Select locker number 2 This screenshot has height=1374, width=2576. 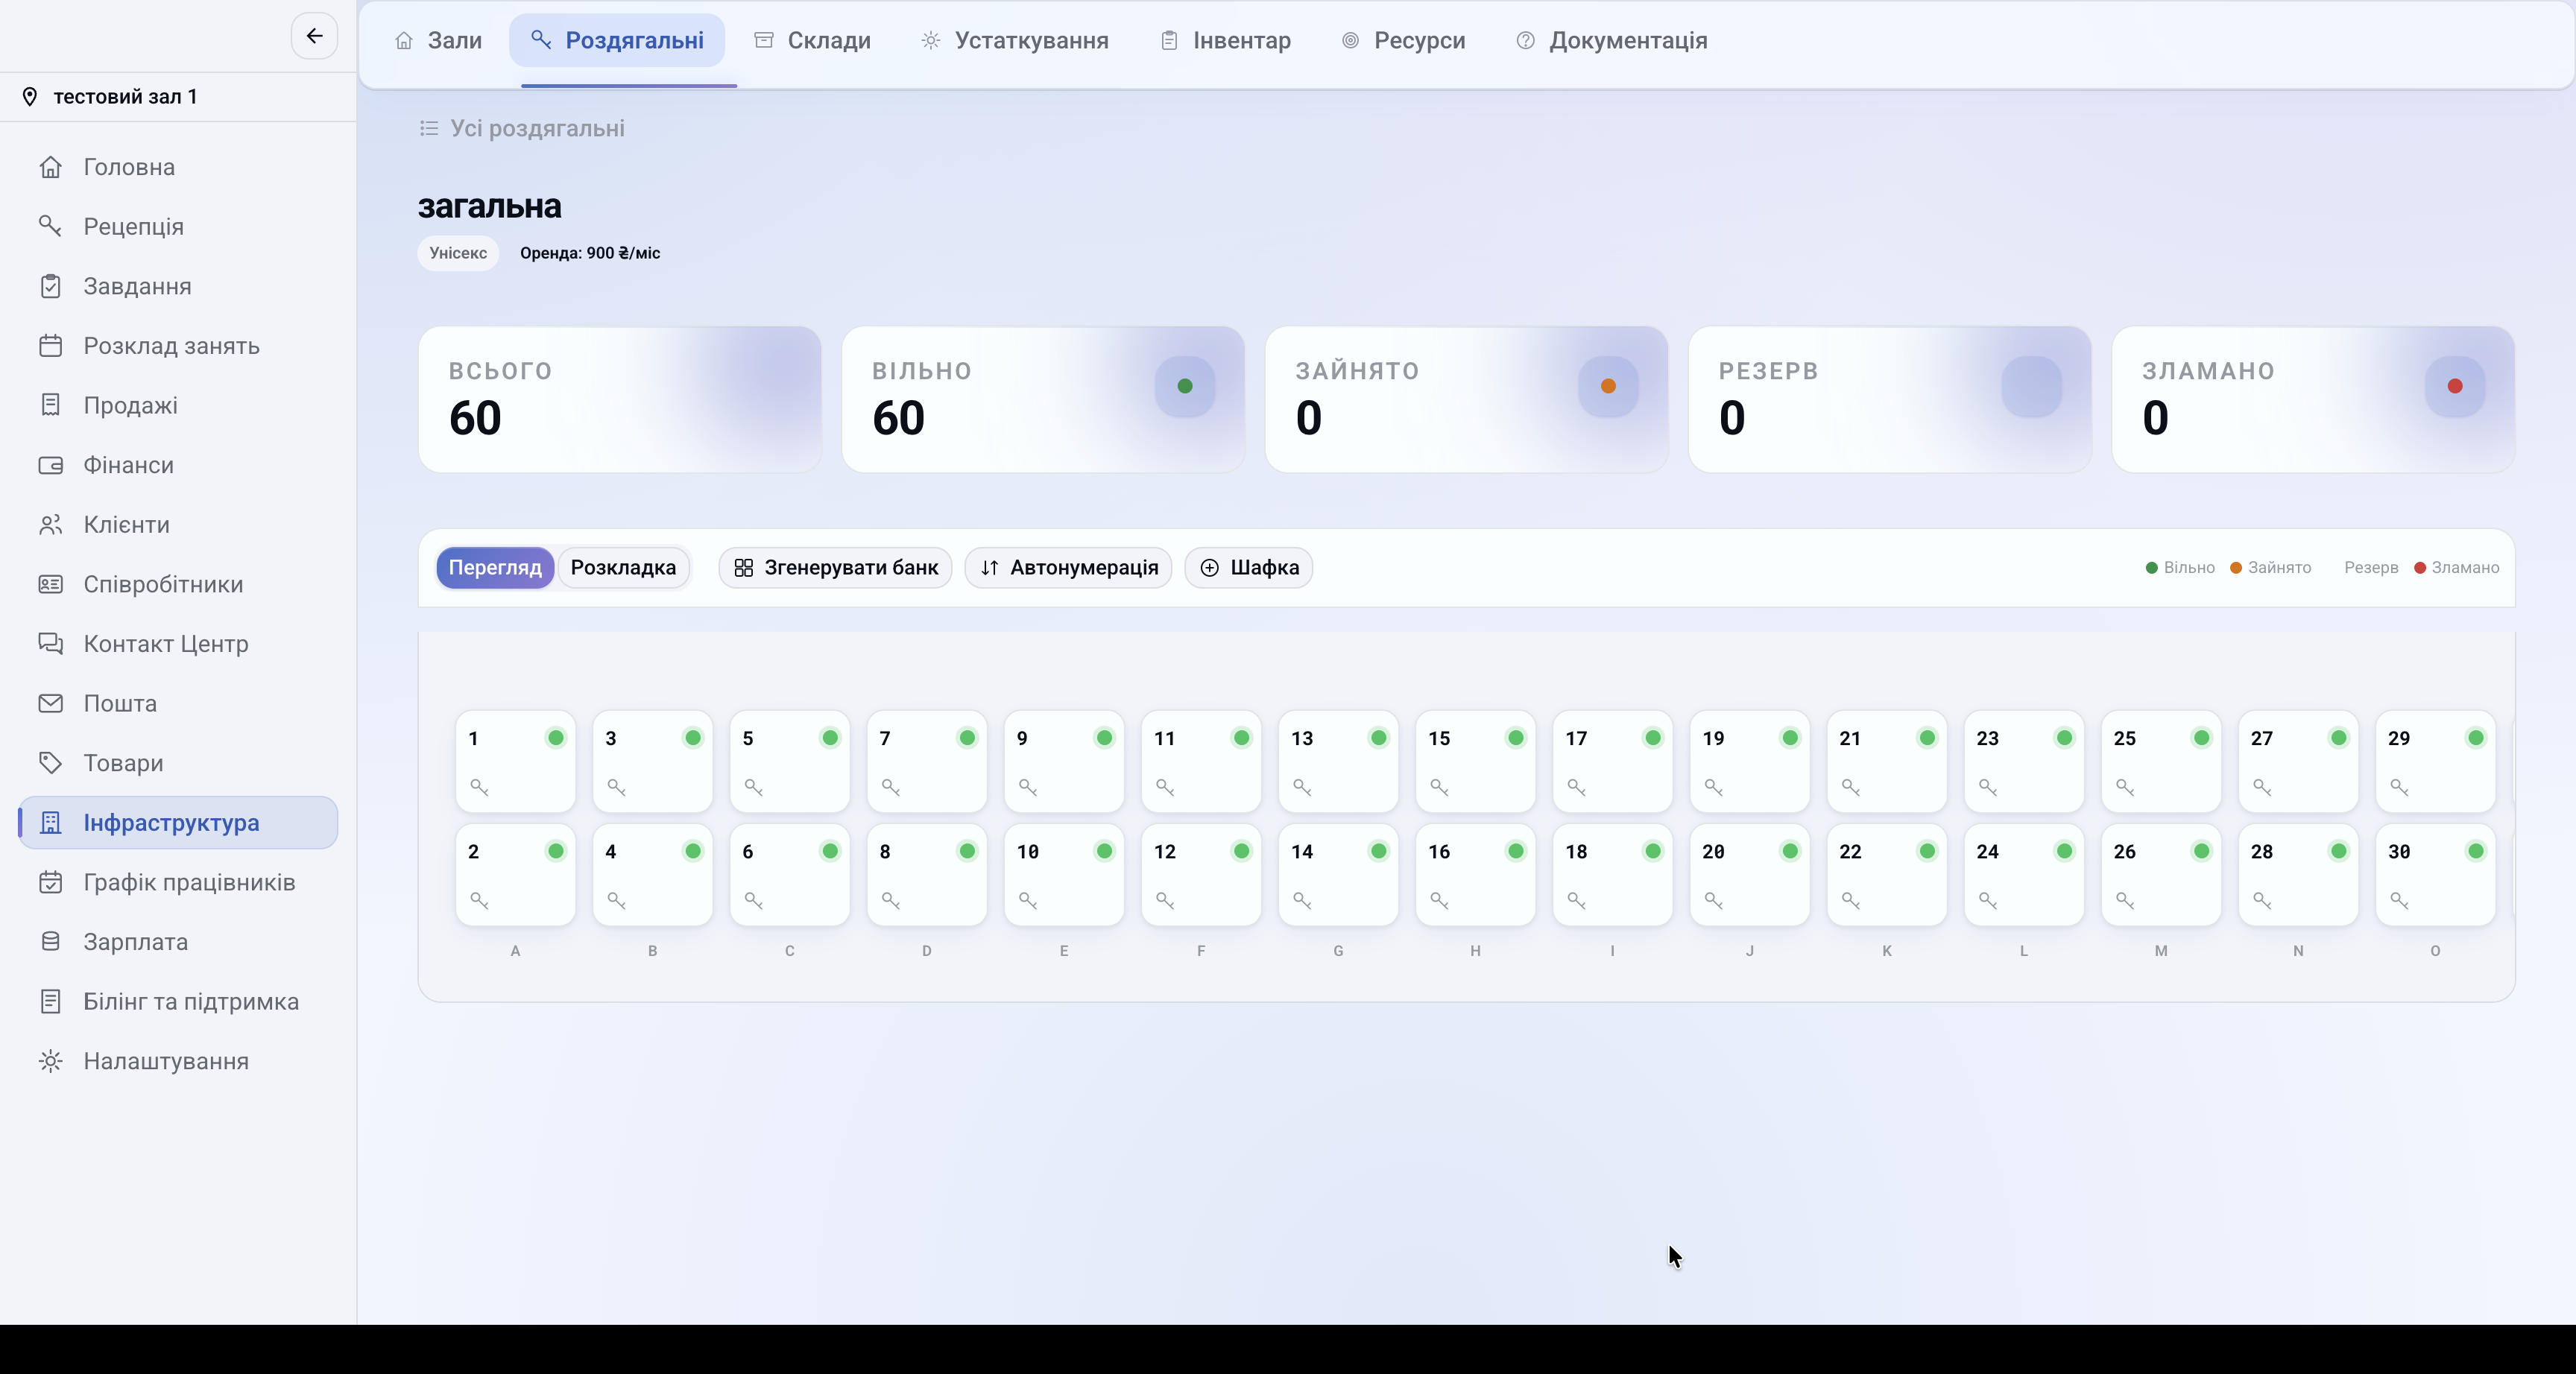point(515,875)
